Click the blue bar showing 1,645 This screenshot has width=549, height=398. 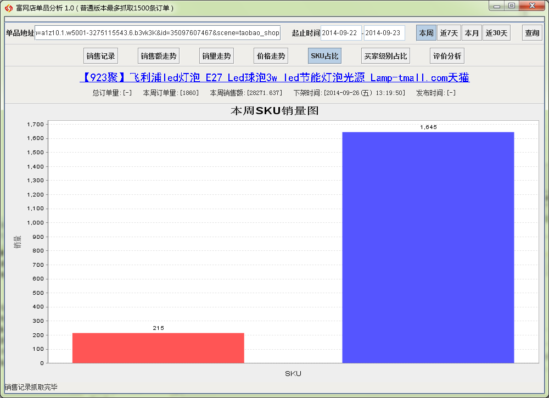428,247
